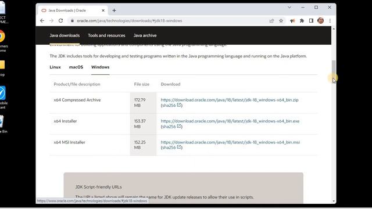Viewport: 372px width, 209px height.
Task: Select the Windows tab
Action: pyautogui.click(x=101, y=67)
